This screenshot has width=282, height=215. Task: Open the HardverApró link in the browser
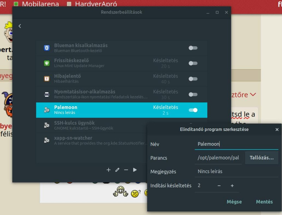96,4
